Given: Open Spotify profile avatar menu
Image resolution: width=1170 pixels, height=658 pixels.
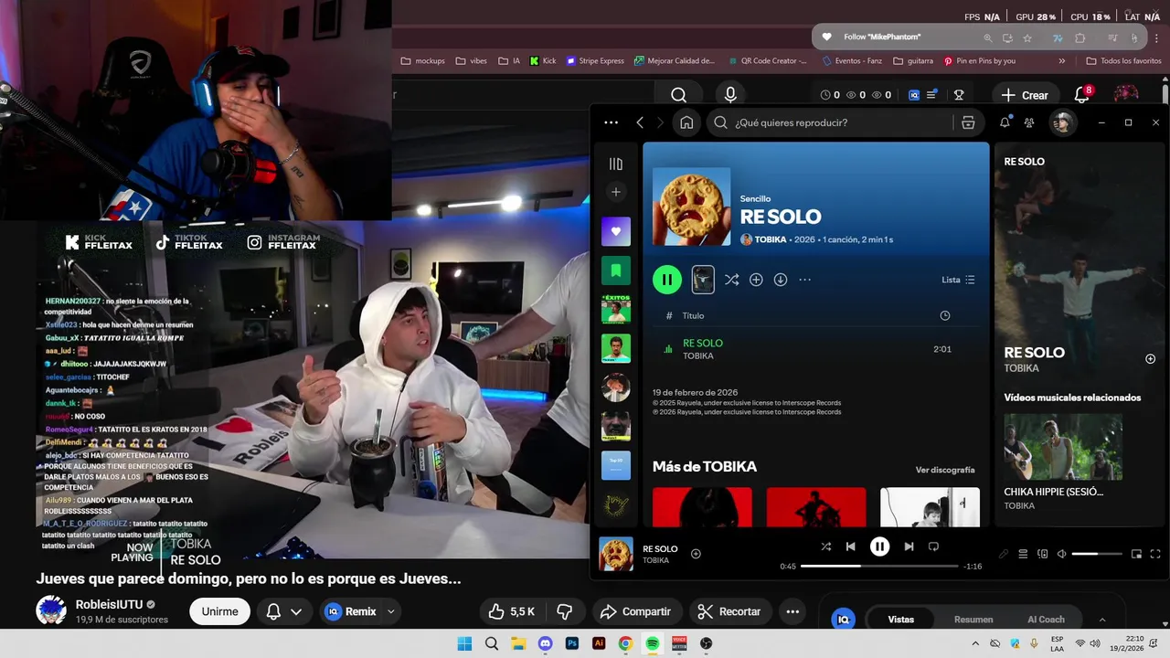Looking at the screenshot, I should click(x=1061, y=122).
